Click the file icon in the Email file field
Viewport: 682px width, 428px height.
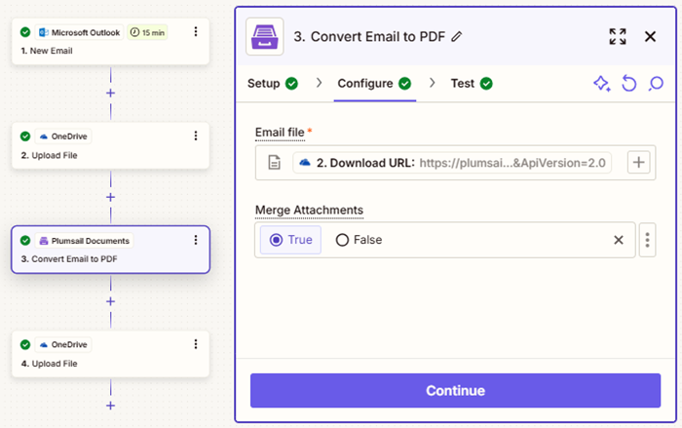click(275, 163)
